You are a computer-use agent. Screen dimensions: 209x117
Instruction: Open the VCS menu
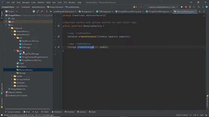tap(65, 2)
